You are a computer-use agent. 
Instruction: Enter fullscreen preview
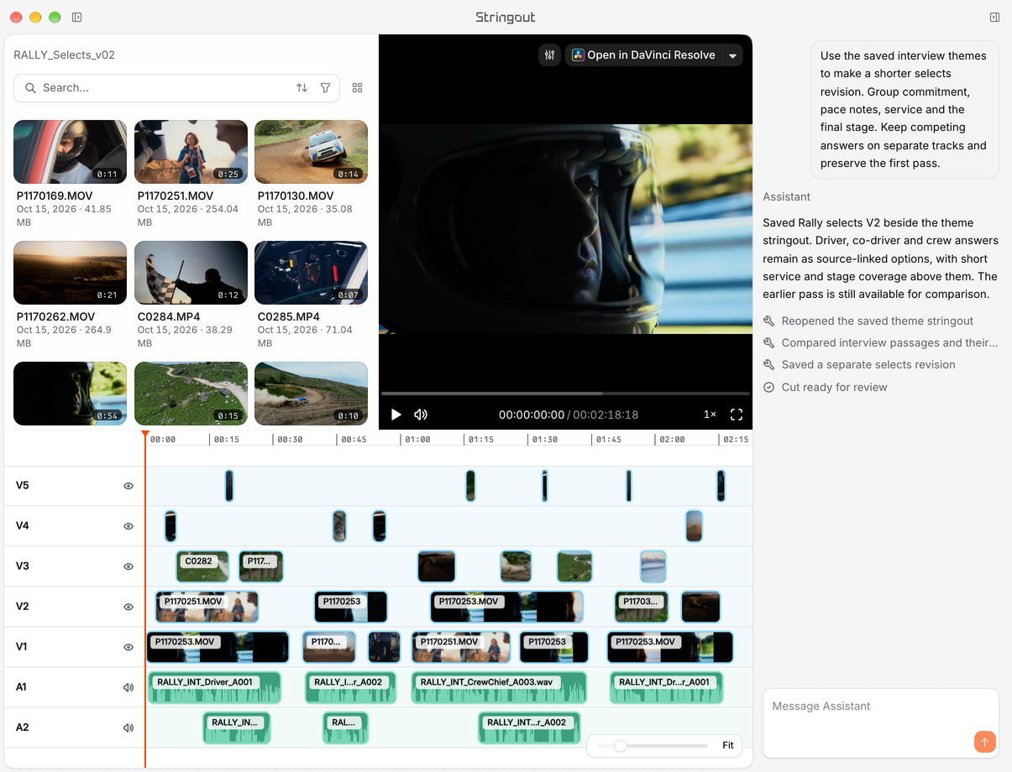click(x=737, y=415)
